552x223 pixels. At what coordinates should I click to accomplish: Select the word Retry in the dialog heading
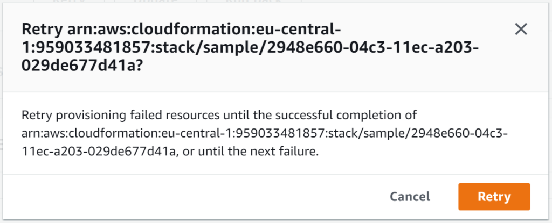tap(42, 30)
